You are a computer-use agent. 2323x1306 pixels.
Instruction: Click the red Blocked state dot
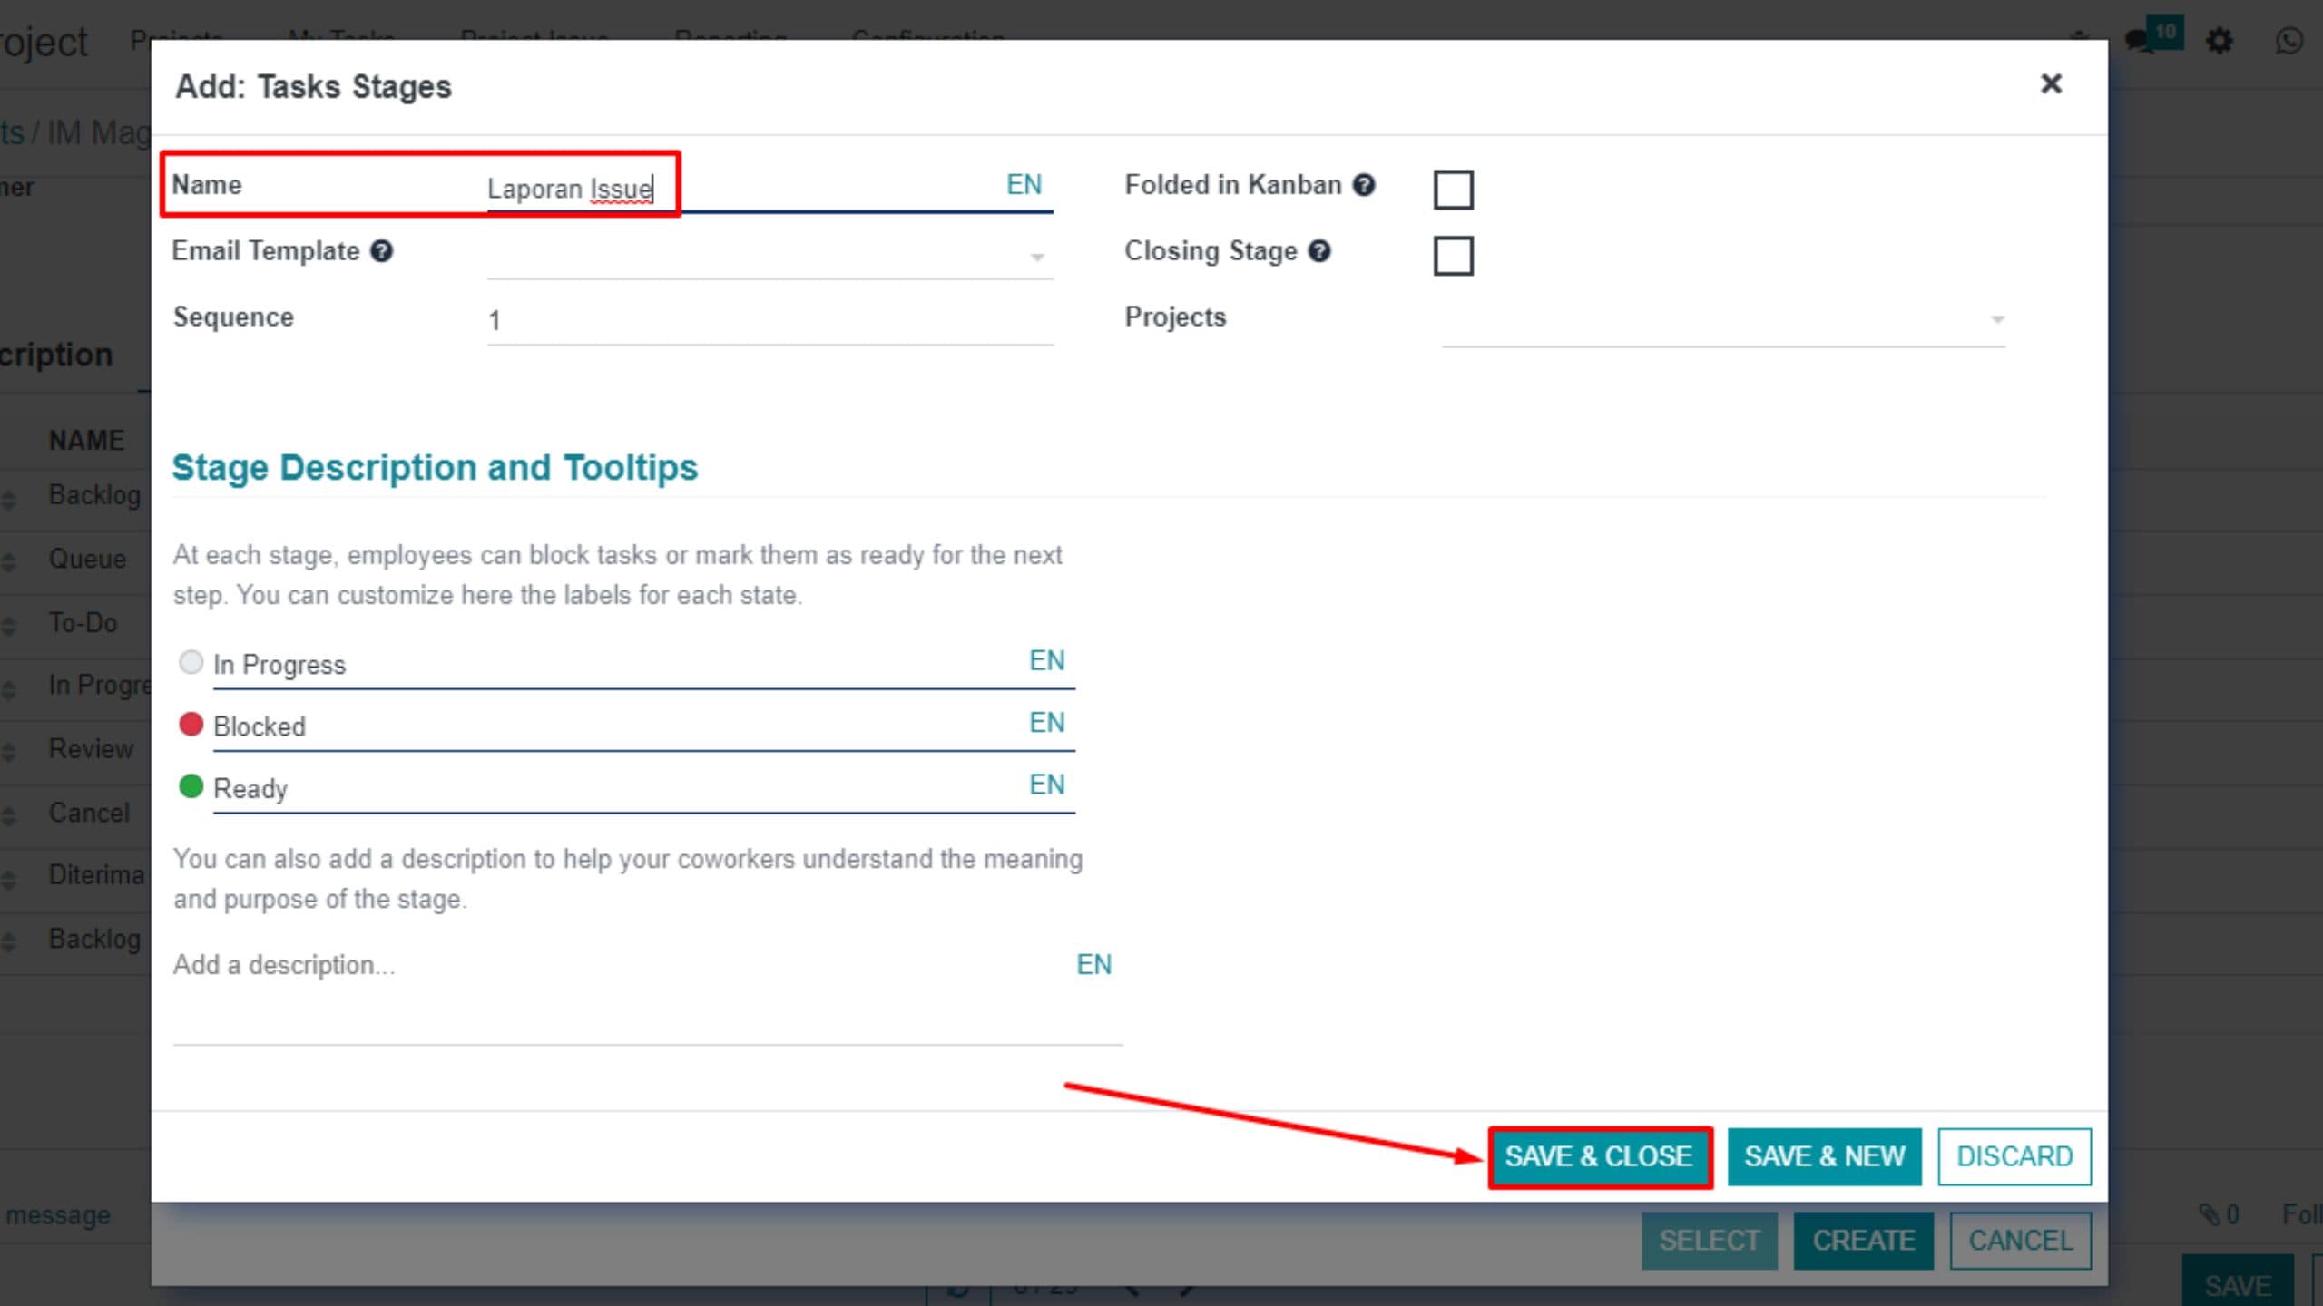click(191, 724)
